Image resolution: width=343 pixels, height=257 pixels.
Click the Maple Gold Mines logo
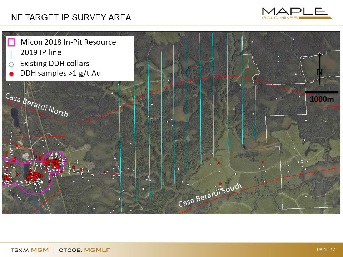pos(297,14)
